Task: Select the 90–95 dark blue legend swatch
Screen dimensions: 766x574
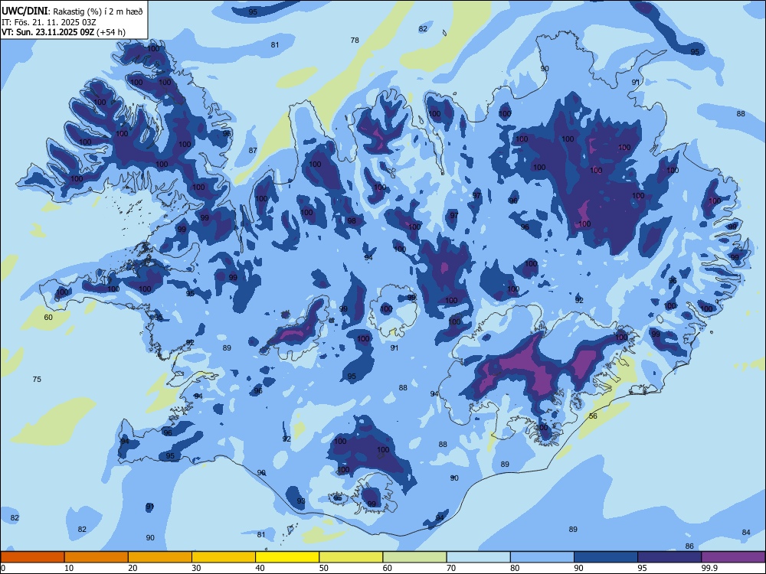Action: [606, 557]
